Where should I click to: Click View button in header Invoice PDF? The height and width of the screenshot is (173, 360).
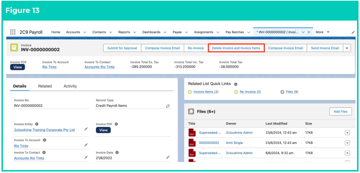(x=17, y=67)
